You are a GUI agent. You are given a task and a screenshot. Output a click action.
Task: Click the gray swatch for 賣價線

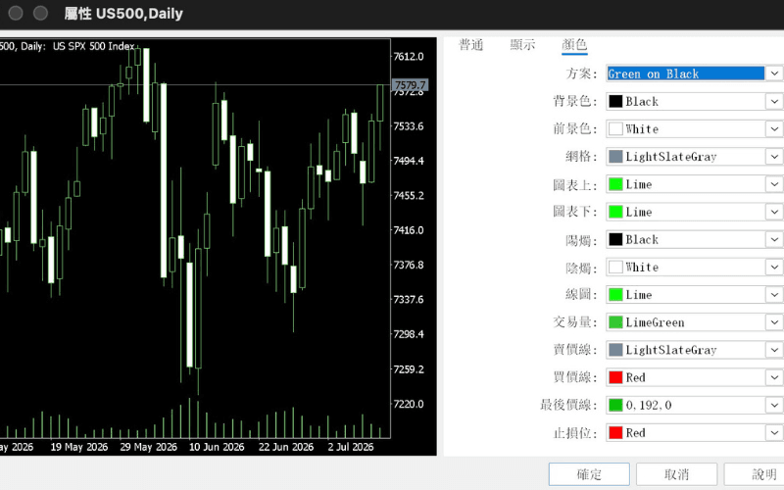[615, 350]
